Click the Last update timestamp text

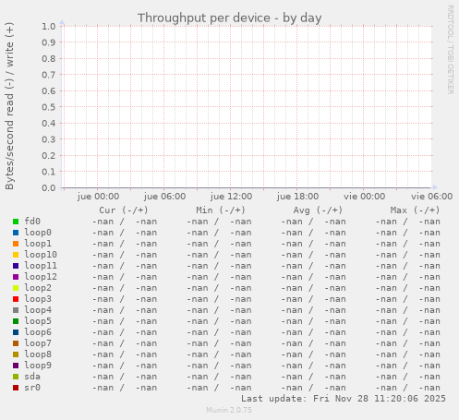click(344, 399)
